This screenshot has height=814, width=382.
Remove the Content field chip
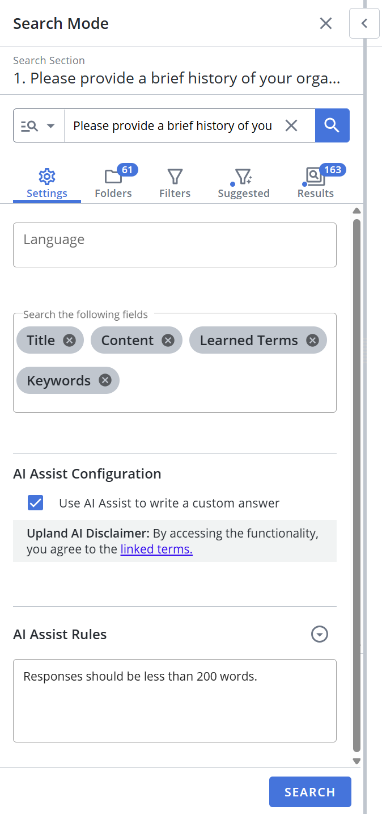(x=168, y=340)
